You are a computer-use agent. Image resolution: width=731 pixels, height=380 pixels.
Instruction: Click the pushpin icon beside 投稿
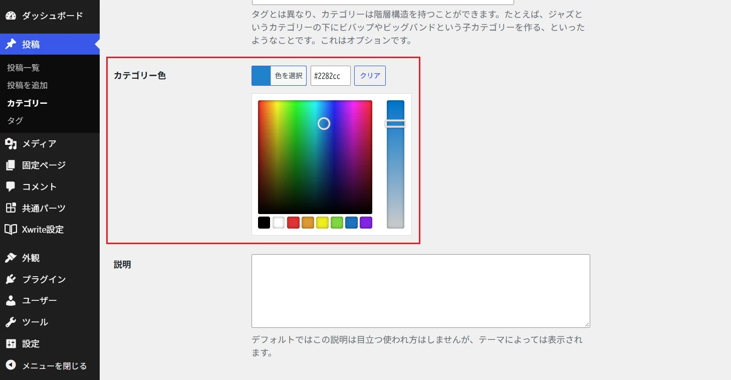pos(11,44)
